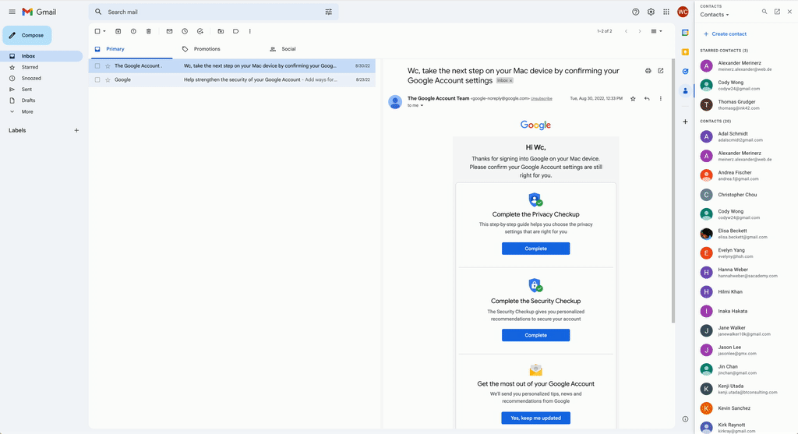Create a new label with plus icon
This screenshot has width=798, height=434.
pyautogui.click(x=76, y=130)
